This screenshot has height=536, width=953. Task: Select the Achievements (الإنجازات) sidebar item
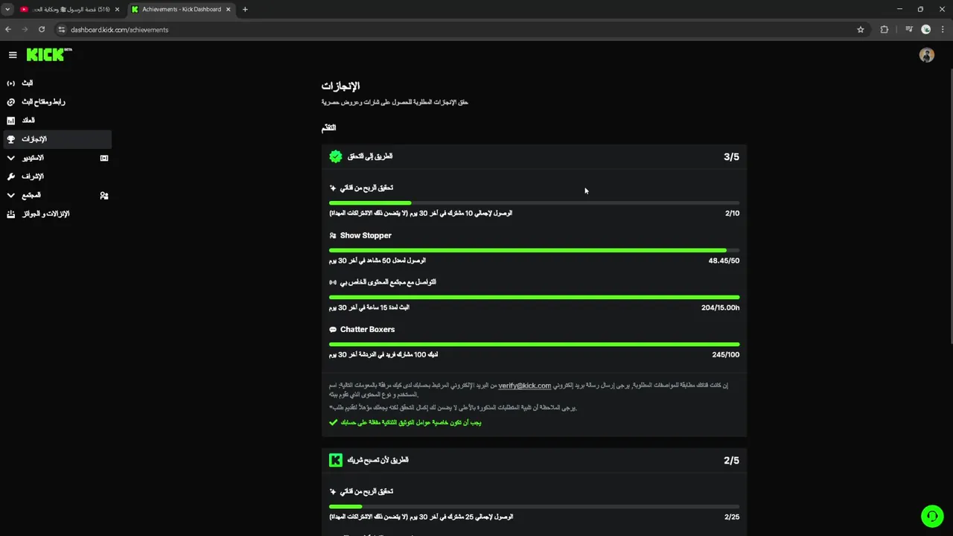point(34,139)
